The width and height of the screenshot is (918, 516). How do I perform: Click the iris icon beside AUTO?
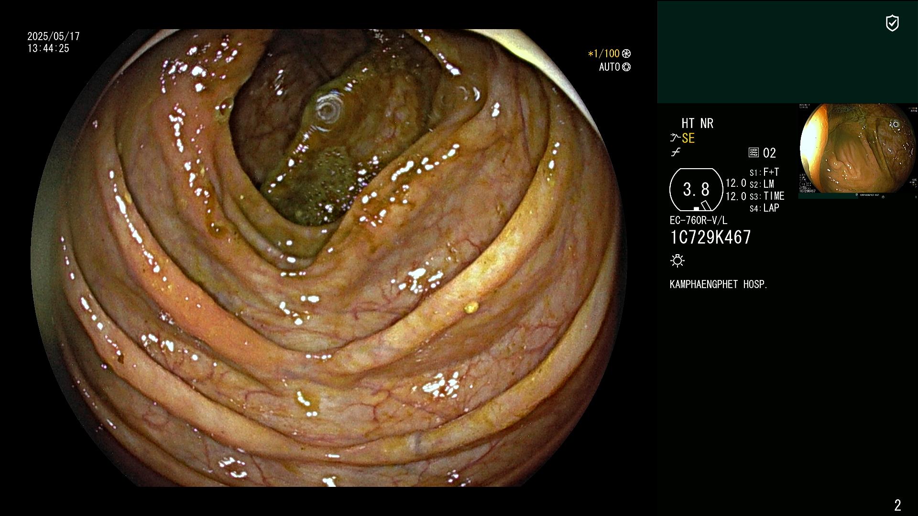coord(626,67)
